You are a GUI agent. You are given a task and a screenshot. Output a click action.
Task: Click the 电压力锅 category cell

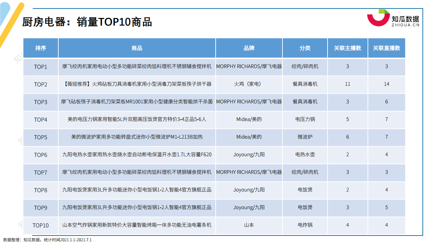[x=305, y=119]
